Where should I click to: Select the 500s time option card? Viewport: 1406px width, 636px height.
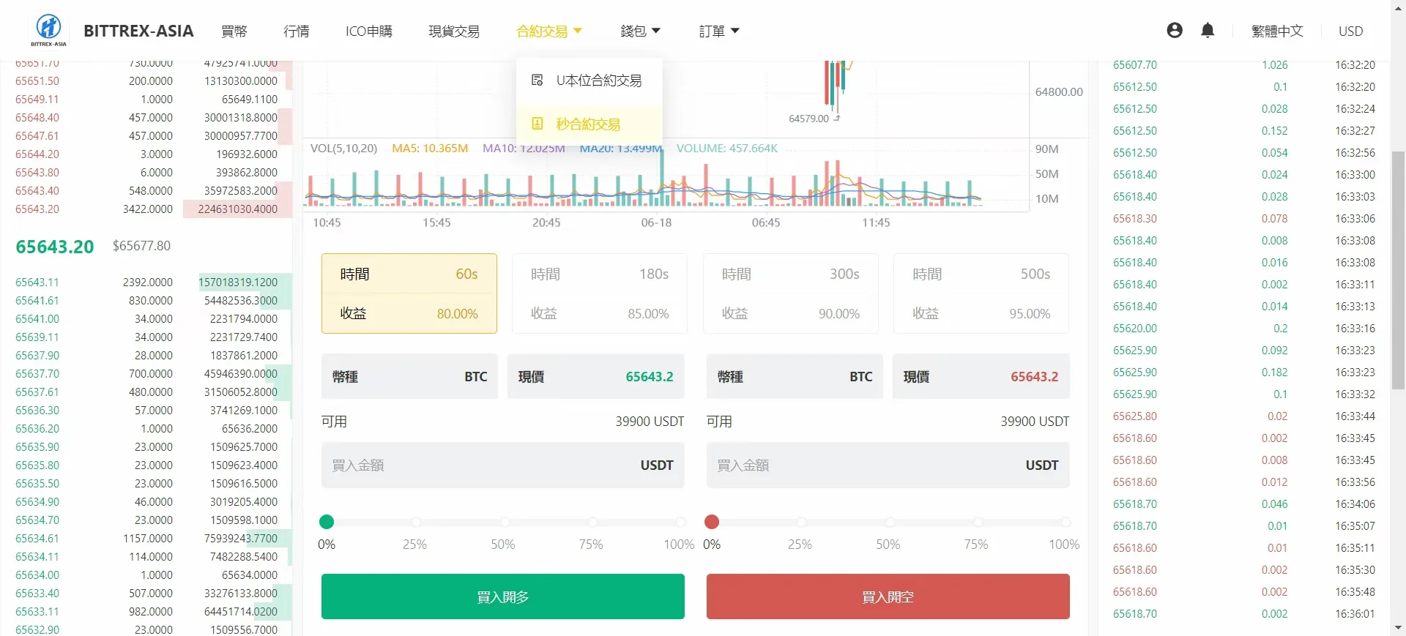point(981,293)
